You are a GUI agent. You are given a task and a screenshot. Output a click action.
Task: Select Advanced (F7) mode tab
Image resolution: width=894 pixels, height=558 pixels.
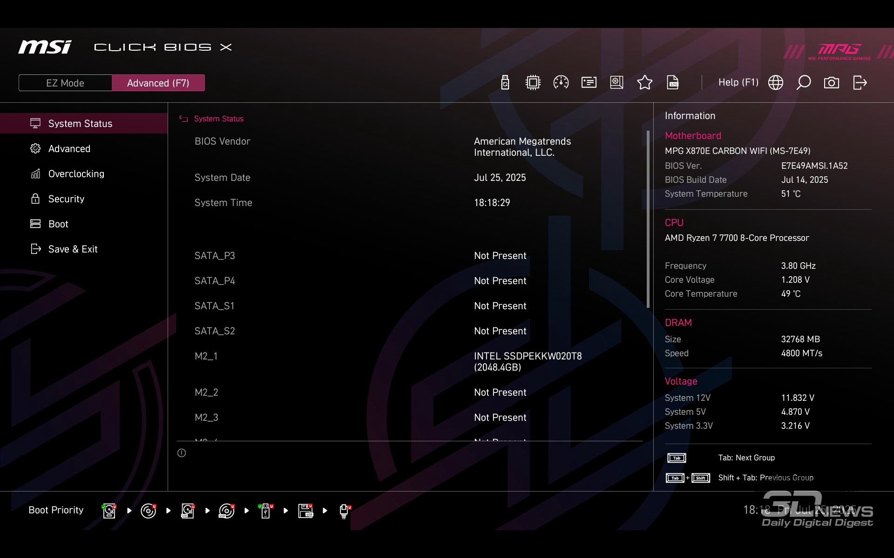(x=158, y=83)
